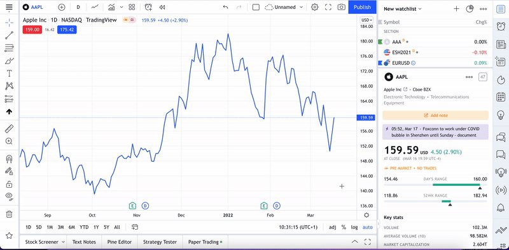Select the Fibonacci lines tool
The width and height of the screenshot is (509, 250).
pos(9,48)
